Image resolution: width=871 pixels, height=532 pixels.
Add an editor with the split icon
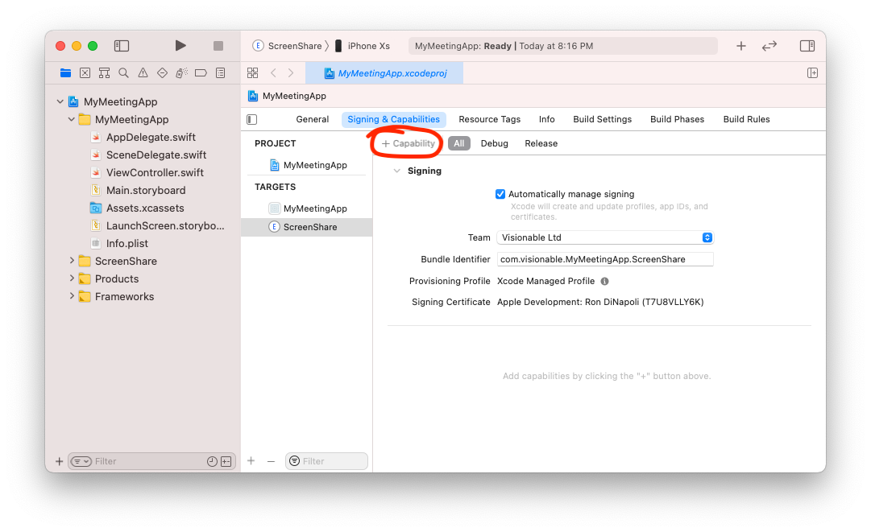pyautogui.click(x=812, y=72)
